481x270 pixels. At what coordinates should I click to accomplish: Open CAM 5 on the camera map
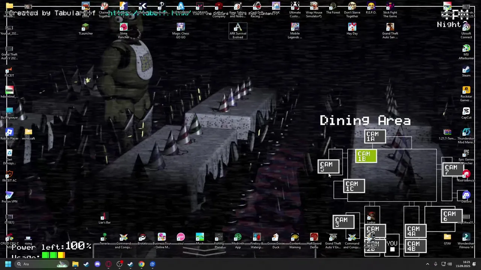click(x=328, y=167)
